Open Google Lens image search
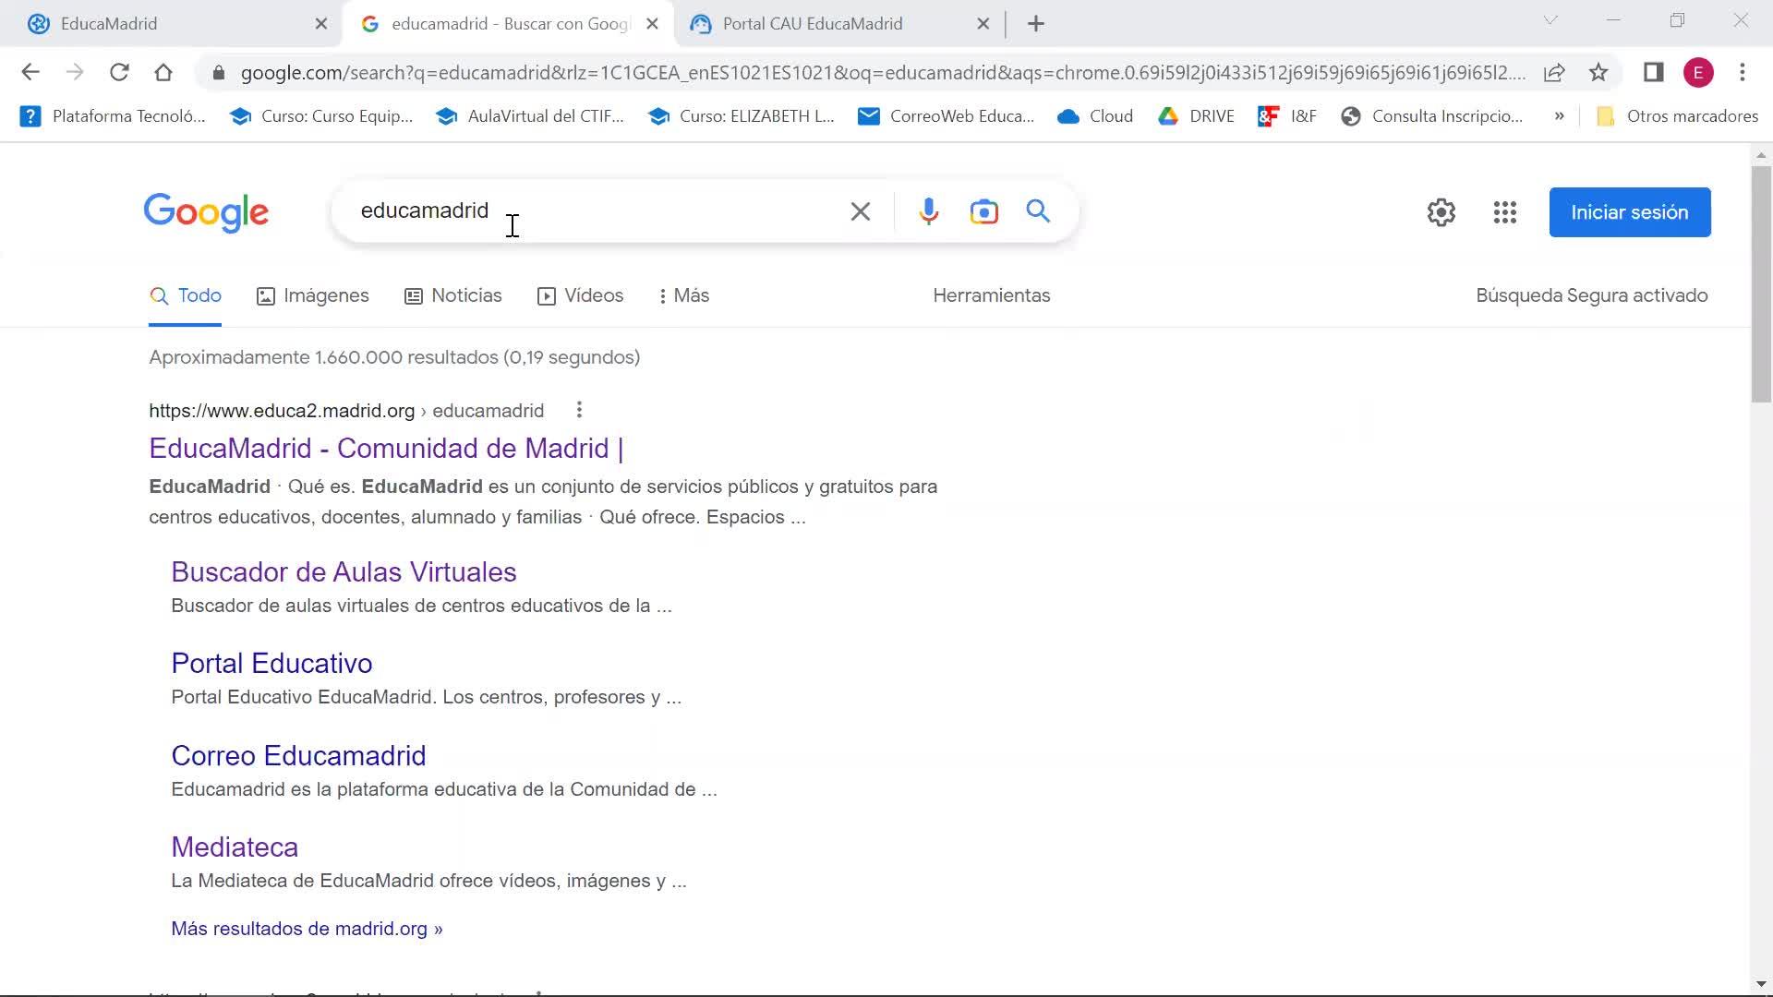Viewport: 1773px width, 997px height. pos(983,211)
